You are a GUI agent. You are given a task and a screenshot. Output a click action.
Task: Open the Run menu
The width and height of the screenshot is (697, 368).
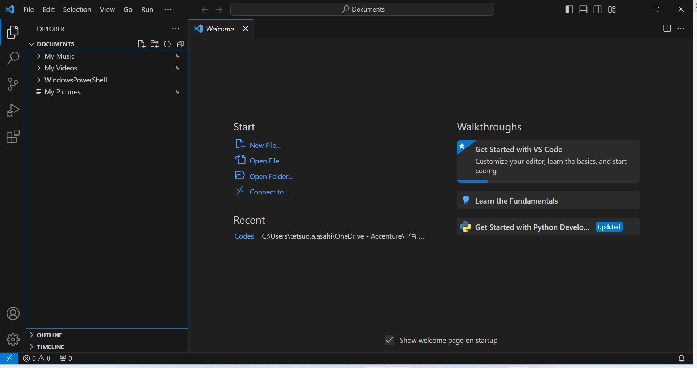(x=147, y=9)
